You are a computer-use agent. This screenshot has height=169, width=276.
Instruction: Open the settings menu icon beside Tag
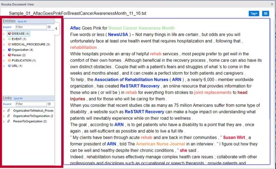[265, 13]
